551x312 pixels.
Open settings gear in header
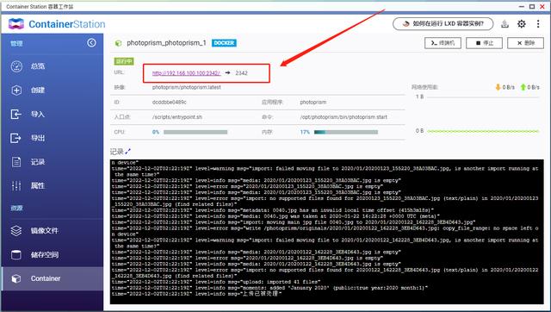[x=522, y=23]
